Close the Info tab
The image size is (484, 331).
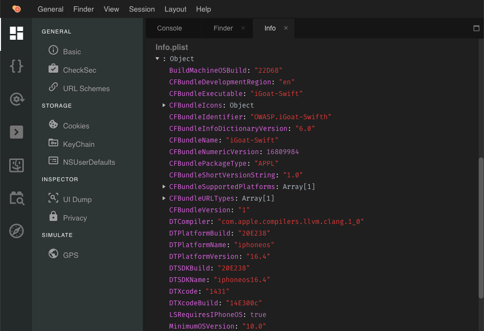point(286,28)
